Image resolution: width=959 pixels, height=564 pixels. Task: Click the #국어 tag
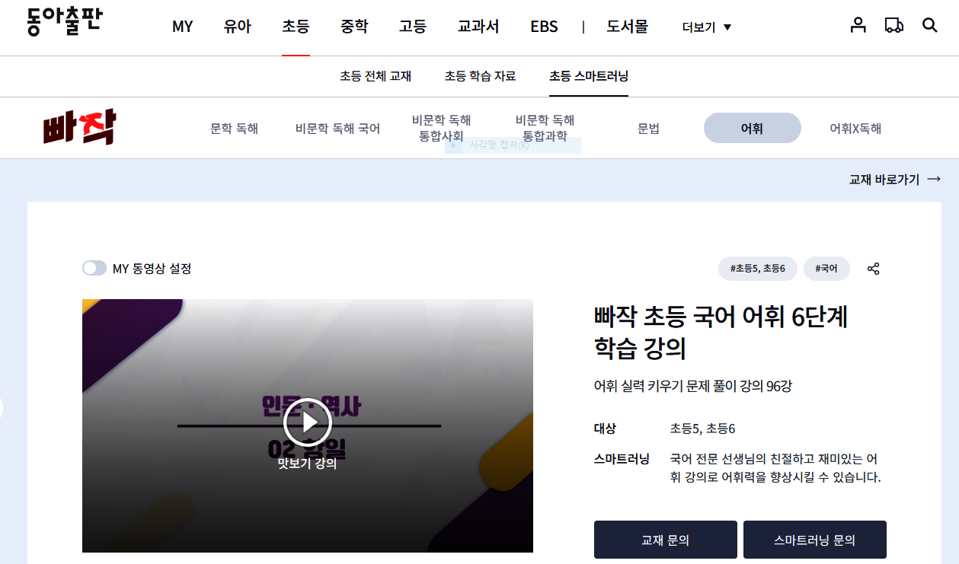pos(826,269)
